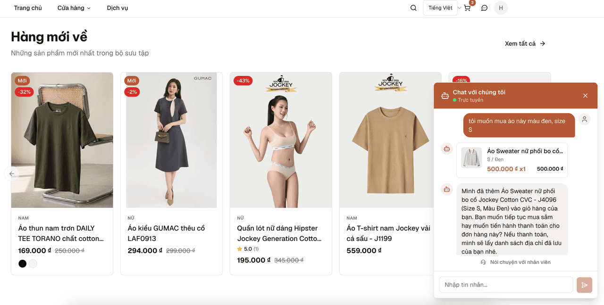Click the crossed-out 345.000 ₫ price
604x305 pixels.
pos(289,260)
